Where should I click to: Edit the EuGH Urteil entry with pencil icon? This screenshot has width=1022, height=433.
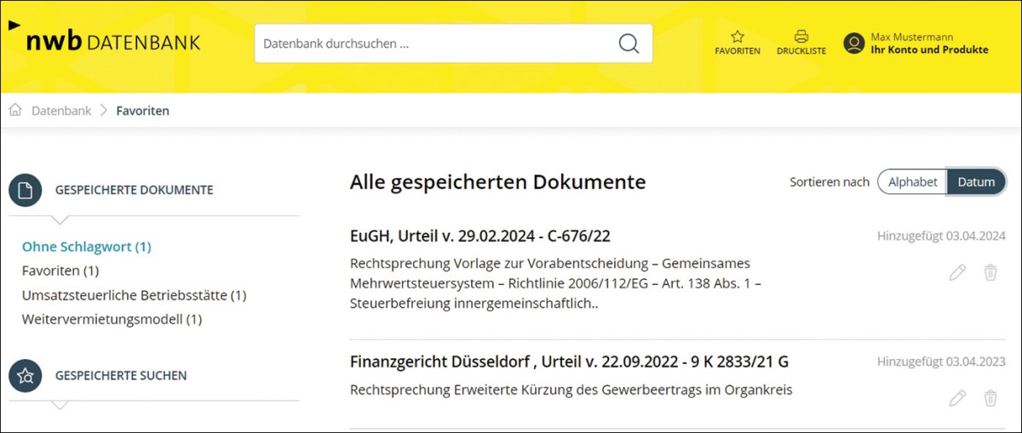[957, 272]
